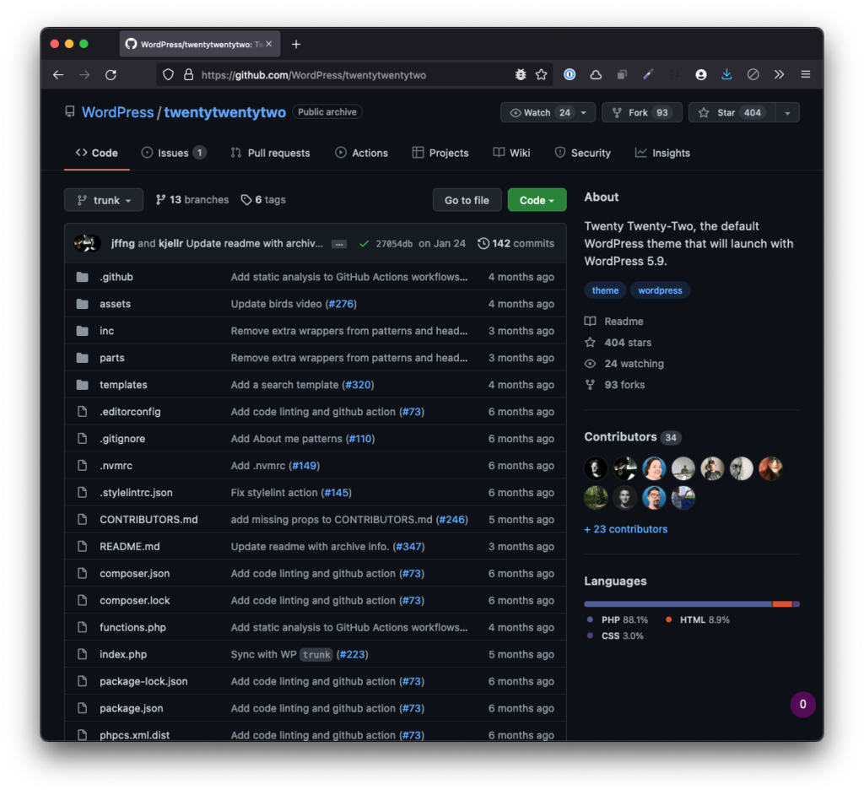Image resolution: width=864 pixels, height=795 pixels.
Task: Click the padlock site security icon
Action: (188, 75)
